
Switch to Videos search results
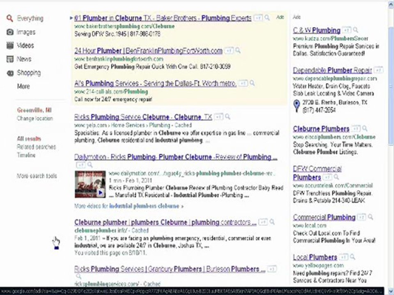click(25, 45)
